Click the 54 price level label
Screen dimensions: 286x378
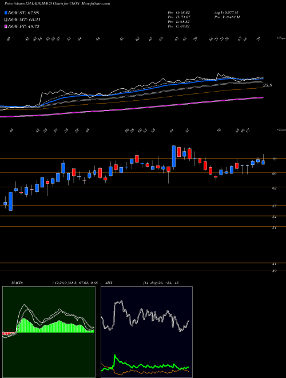(x=274, y=216)
